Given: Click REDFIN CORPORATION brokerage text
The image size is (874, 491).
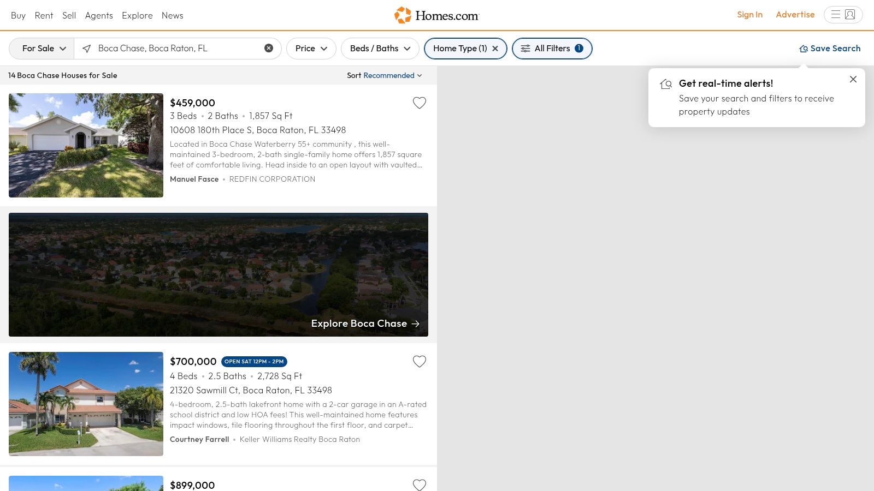Looking at the screenshot, I should tap(272, 179).
